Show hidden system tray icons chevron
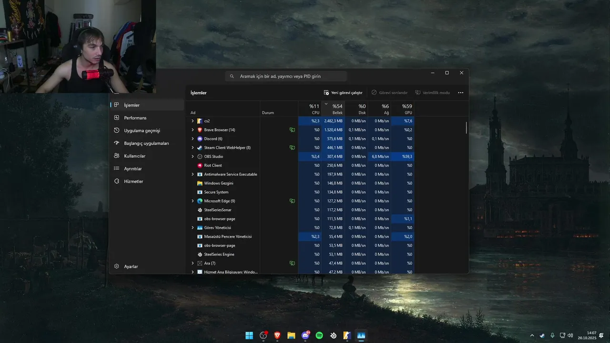Screen dimensions: 610x343 point(532,335)
